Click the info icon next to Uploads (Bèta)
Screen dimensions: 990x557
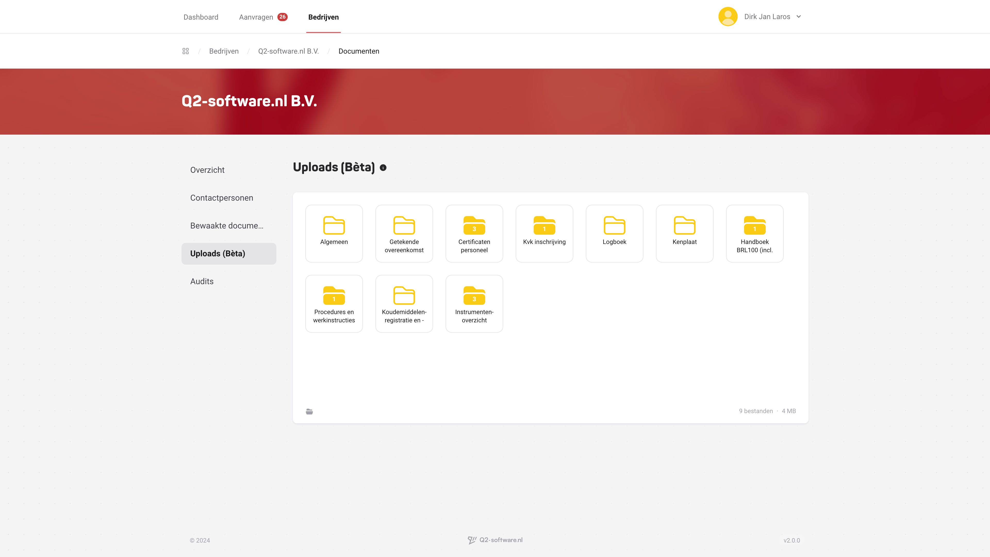383,168
